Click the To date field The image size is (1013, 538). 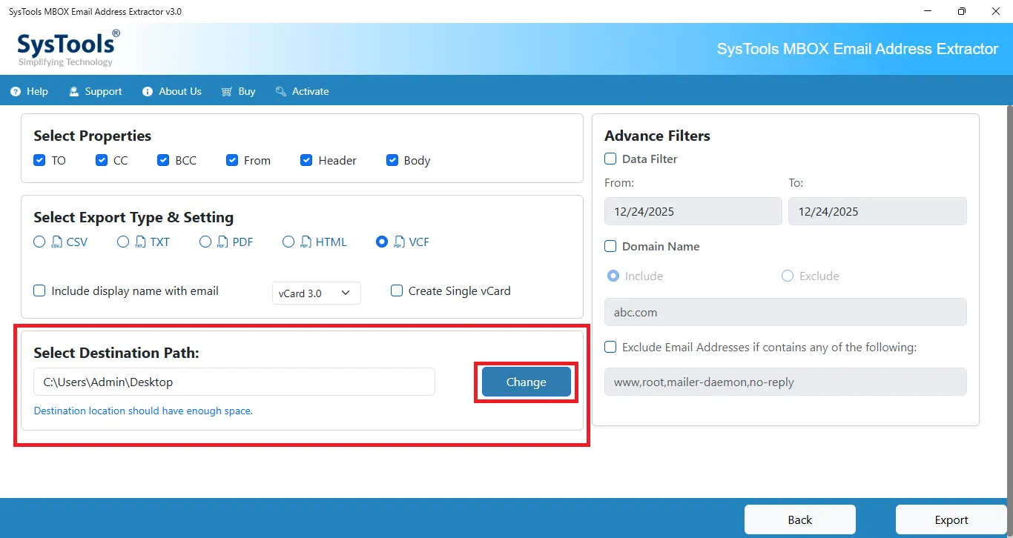(x=877, y=211)
